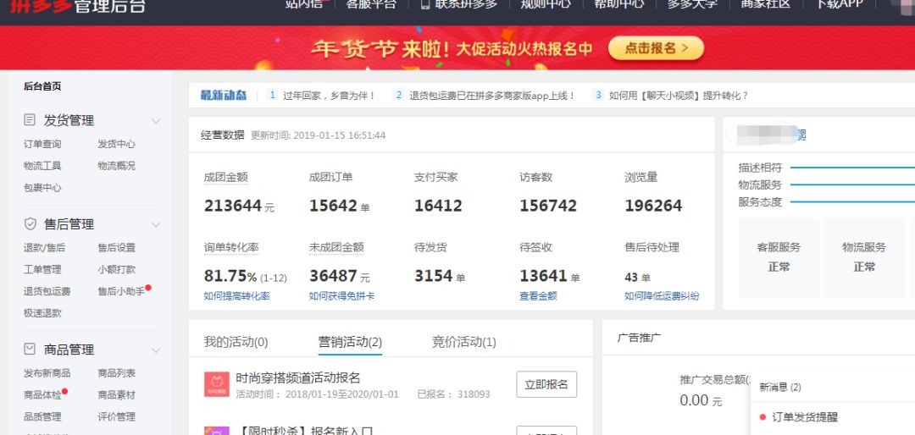Collapse the 售后管理 section chevron
The height and width of the screenshot is (435, 915).
point(156,224)
